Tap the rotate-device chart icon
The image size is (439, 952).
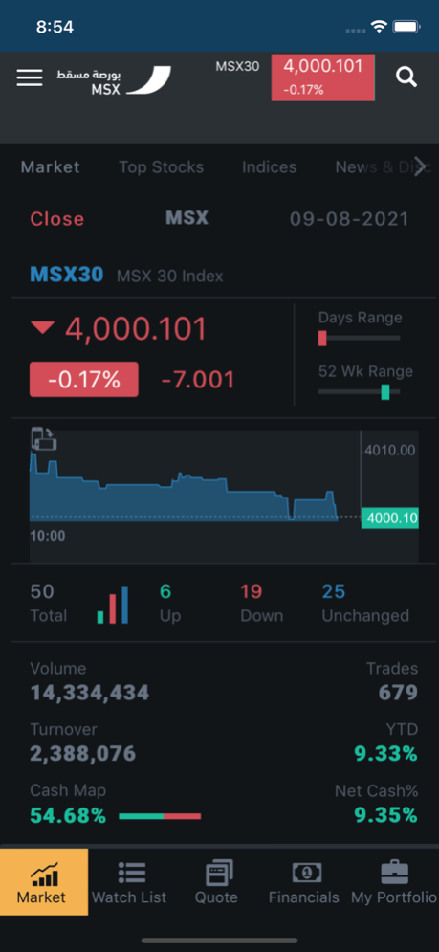click(x=44, y=439)
